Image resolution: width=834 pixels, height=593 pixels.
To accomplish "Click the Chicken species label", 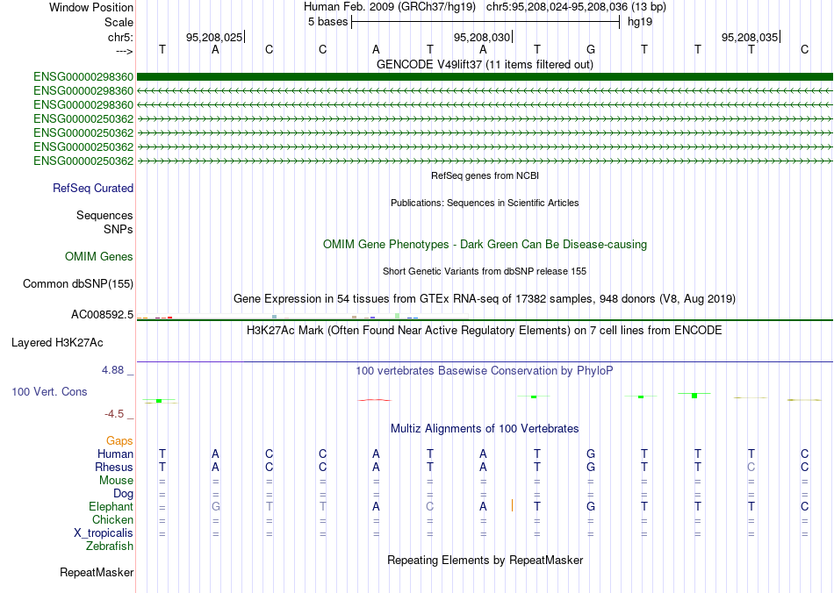I will pyautogui.click(x=112, y=519).
